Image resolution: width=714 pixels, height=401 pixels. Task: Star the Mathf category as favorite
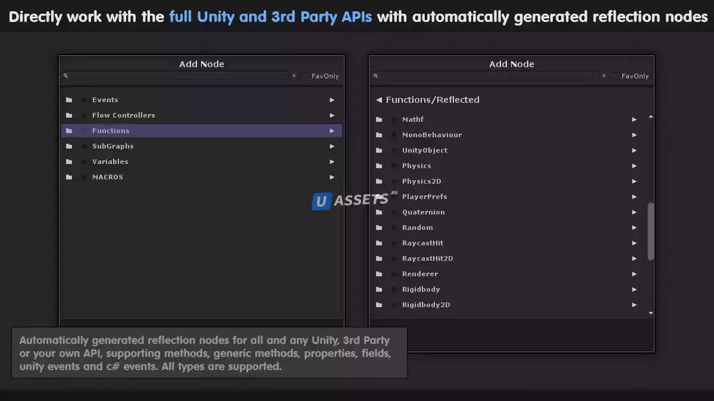[394, 119]
